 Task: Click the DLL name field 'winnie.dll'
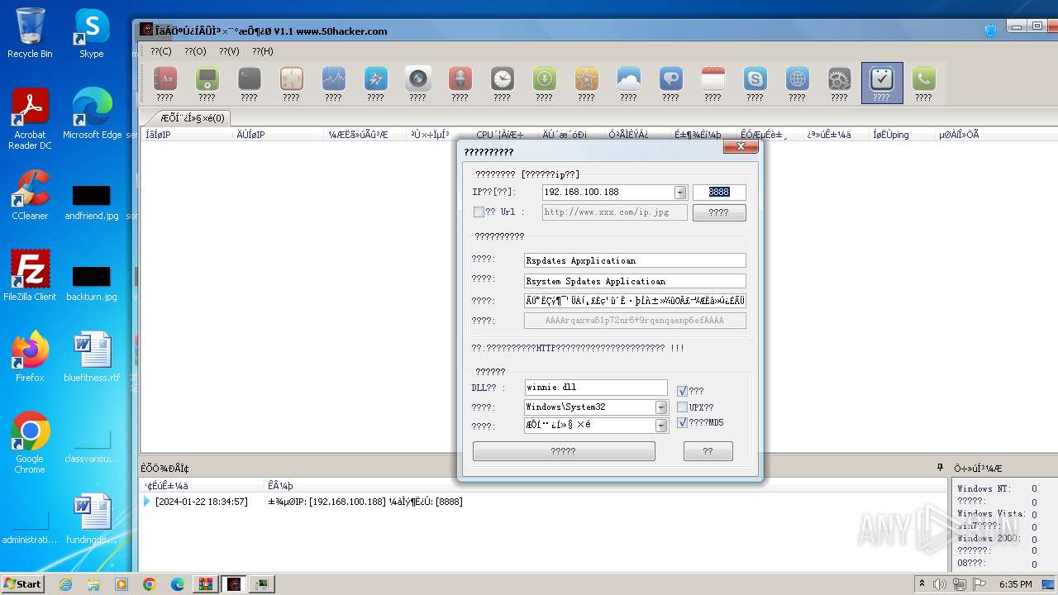pyautogui.click(x=596, y=388)
